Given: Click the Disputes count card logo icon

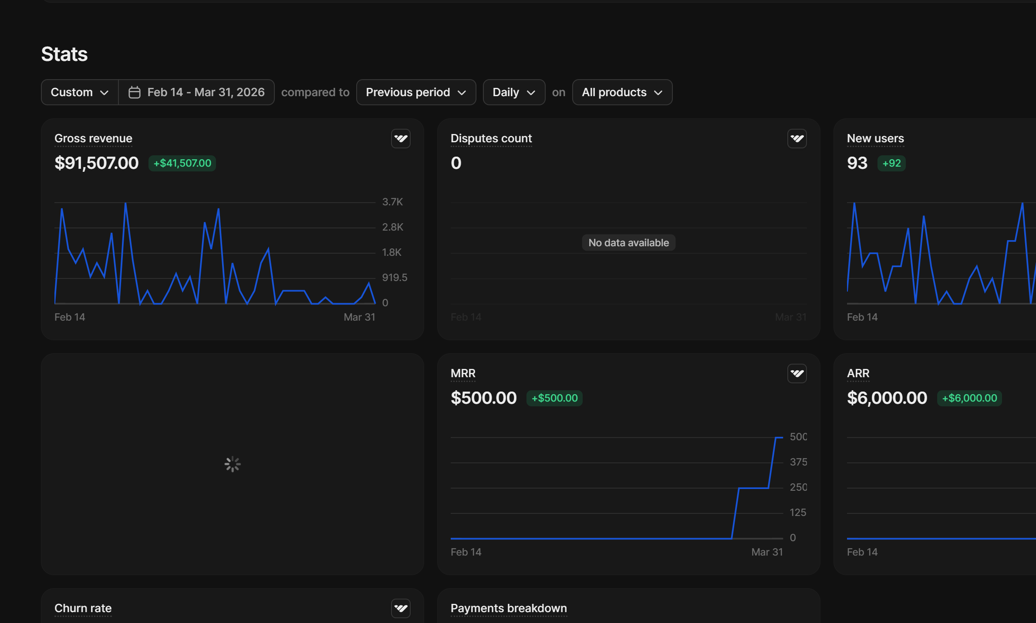Looking at the screenshot, I should click(x=797, y=139).
